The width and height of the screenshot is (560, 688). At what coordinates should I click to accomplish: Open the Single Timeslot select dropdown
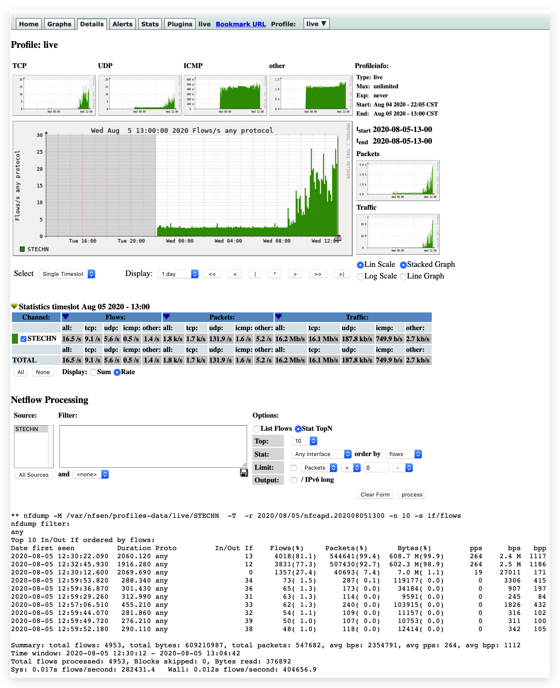(67, 274)
